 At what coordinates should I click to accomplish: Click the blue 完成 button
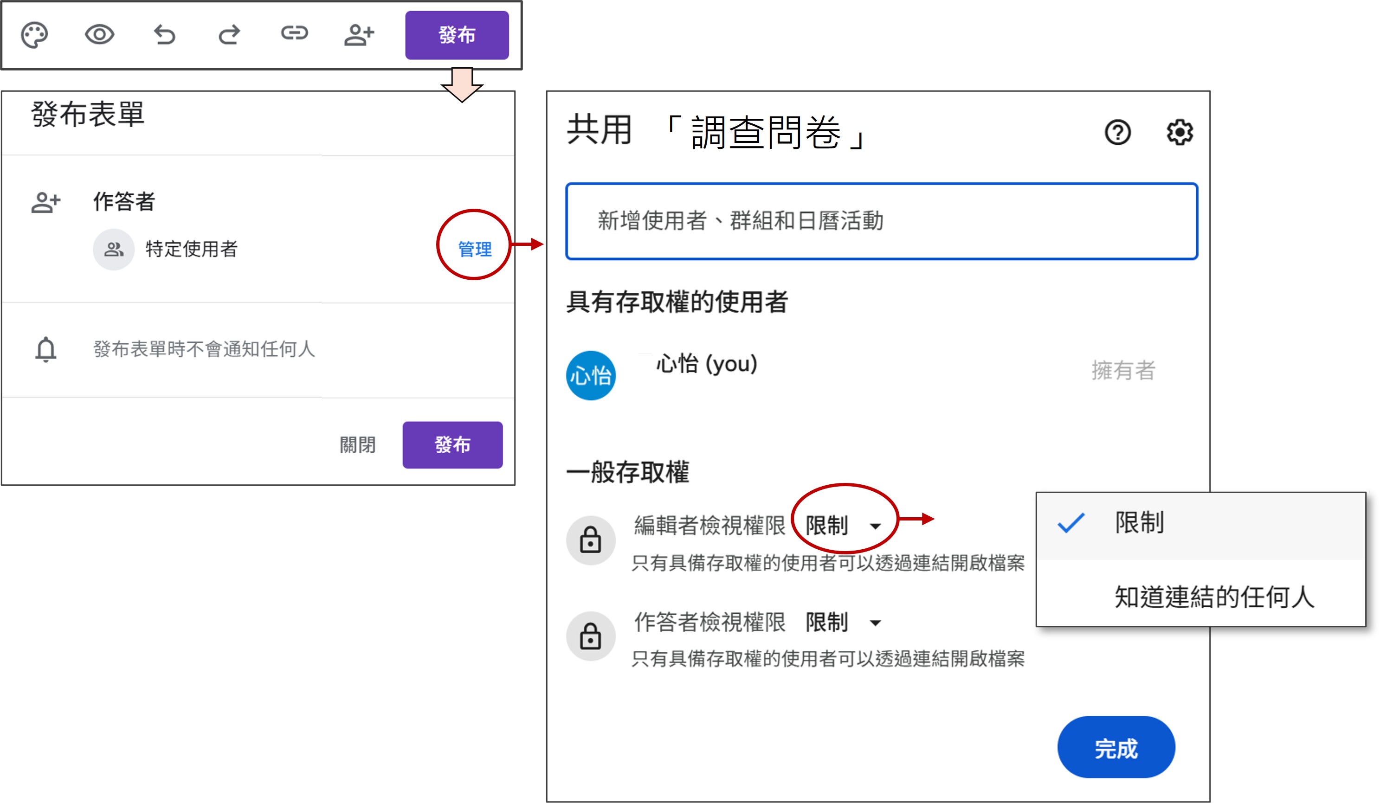pos(1116,748)
